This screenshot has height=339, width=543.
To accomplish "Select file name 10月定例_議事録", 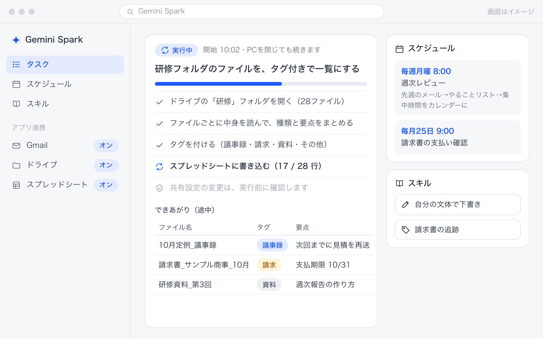I will [x=188, y=245].
